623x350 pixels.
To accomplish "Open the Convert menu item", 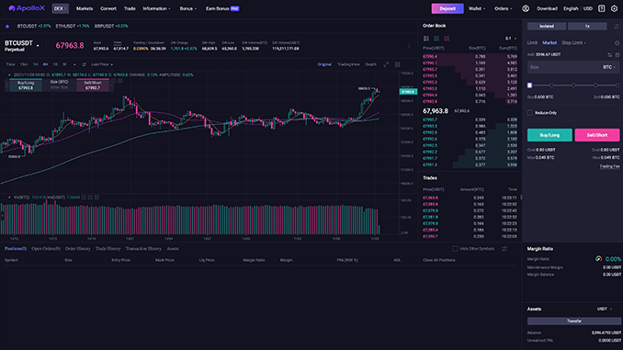I will (108, 8).
